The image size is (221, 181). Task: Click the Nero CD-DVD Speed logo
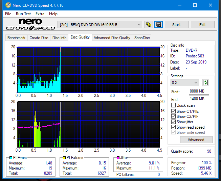(30, 25)
